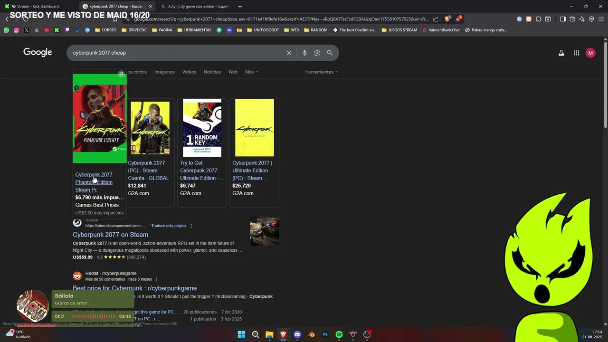Open the WhatsApp bookmark icon
Viewport: 608px width, 342px height.
(6, 30)
